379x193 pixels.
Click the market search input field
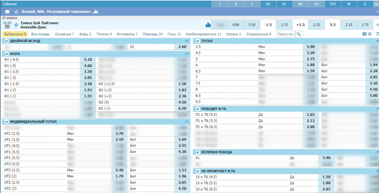point(284,34)
